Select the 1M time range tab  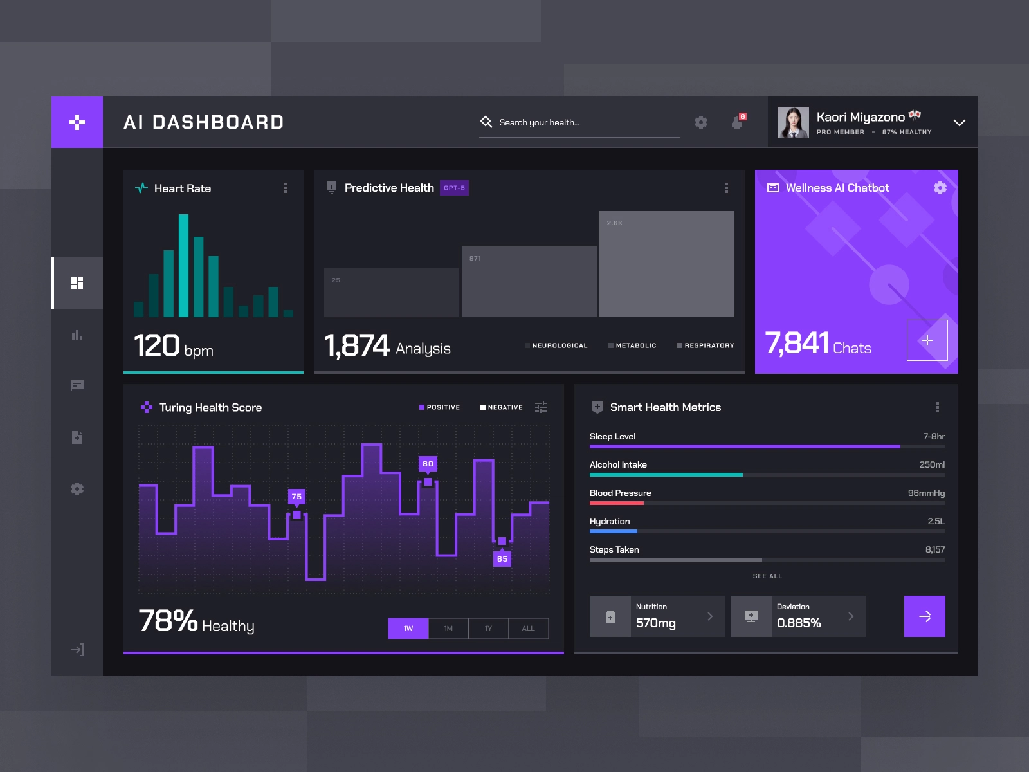coord(448,629)
